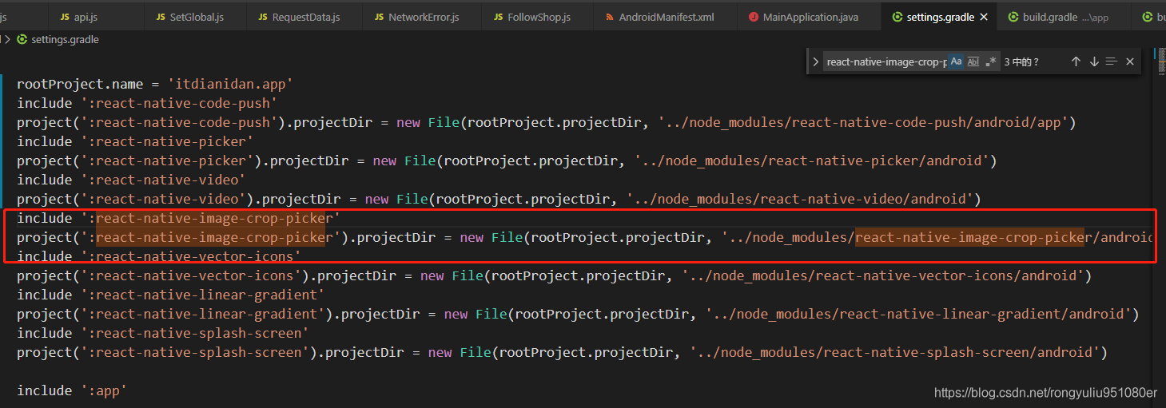This screenshot has width=1166, height=408.
Task: Click the line include ':react-native-picker'
Action: (135, 141)
